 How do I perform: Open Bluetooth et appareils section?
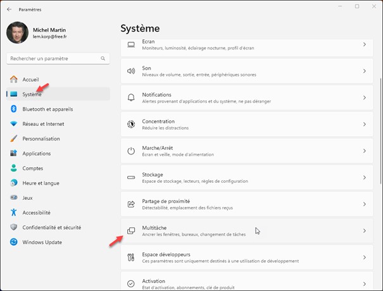coord(47,109)
